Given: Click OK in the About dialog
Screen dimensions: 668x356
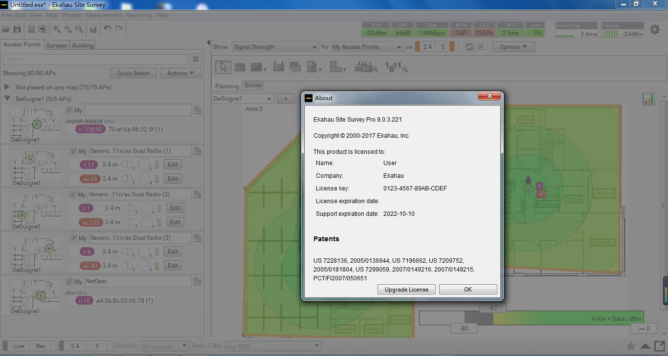Looking at the screenshot, I should 468,290.
